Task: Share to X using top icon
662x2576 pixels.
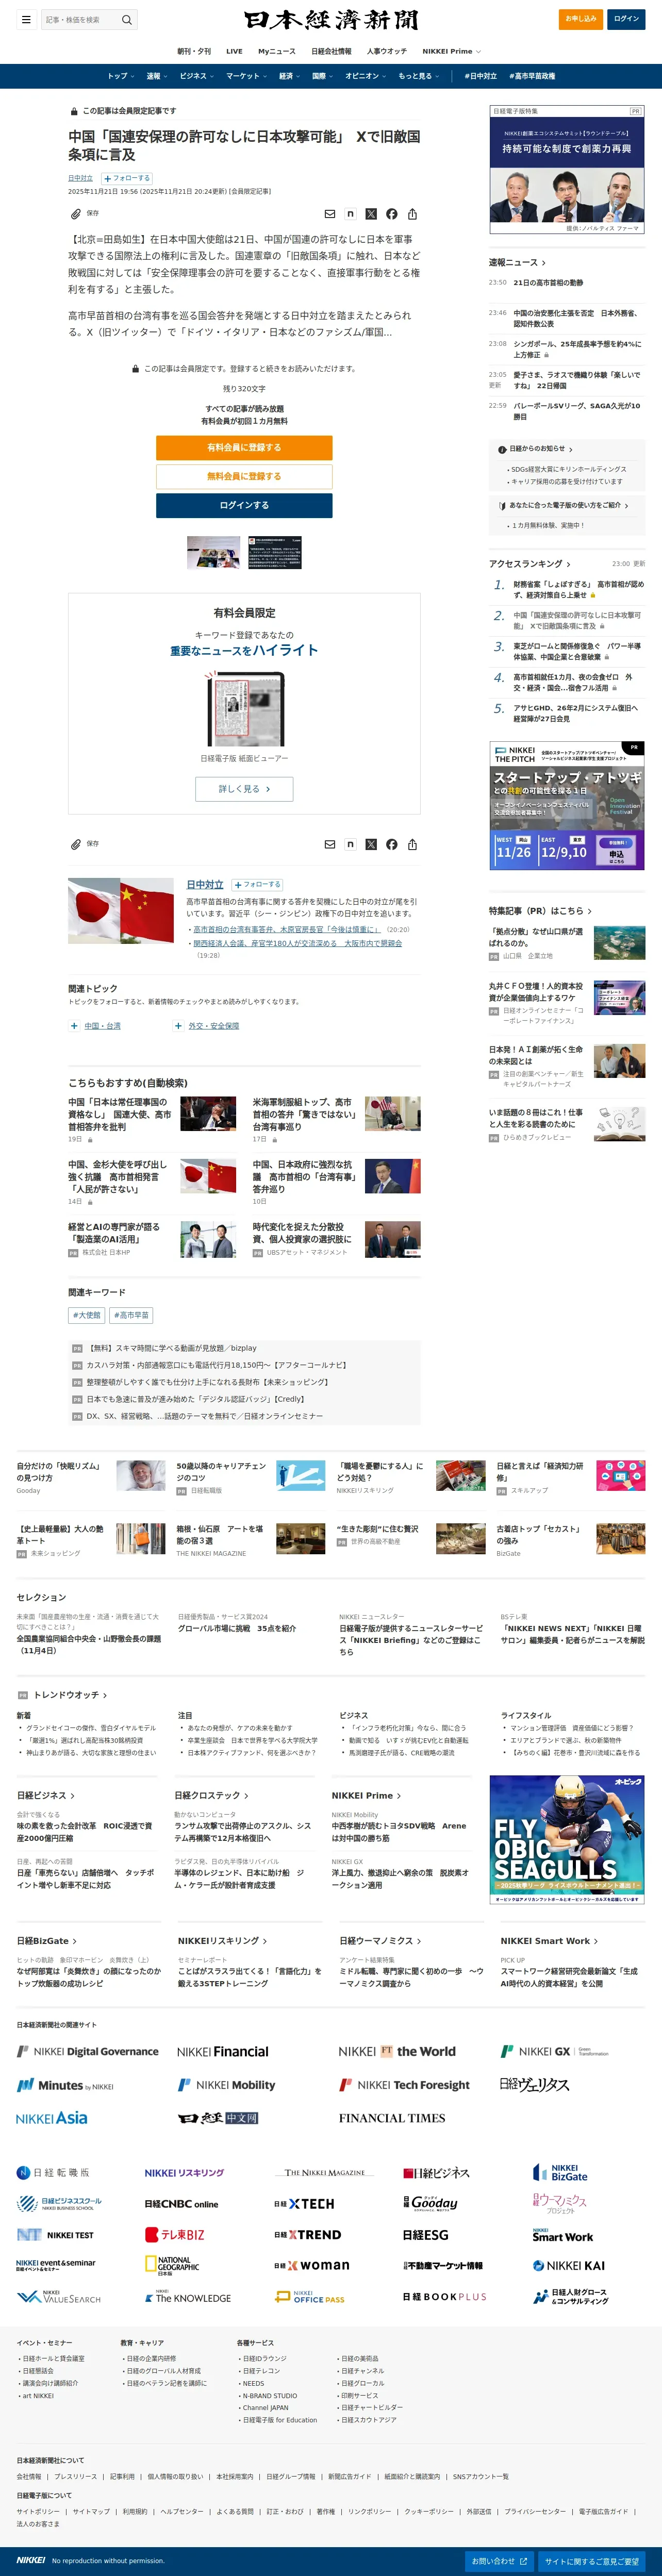Action: 371,214
